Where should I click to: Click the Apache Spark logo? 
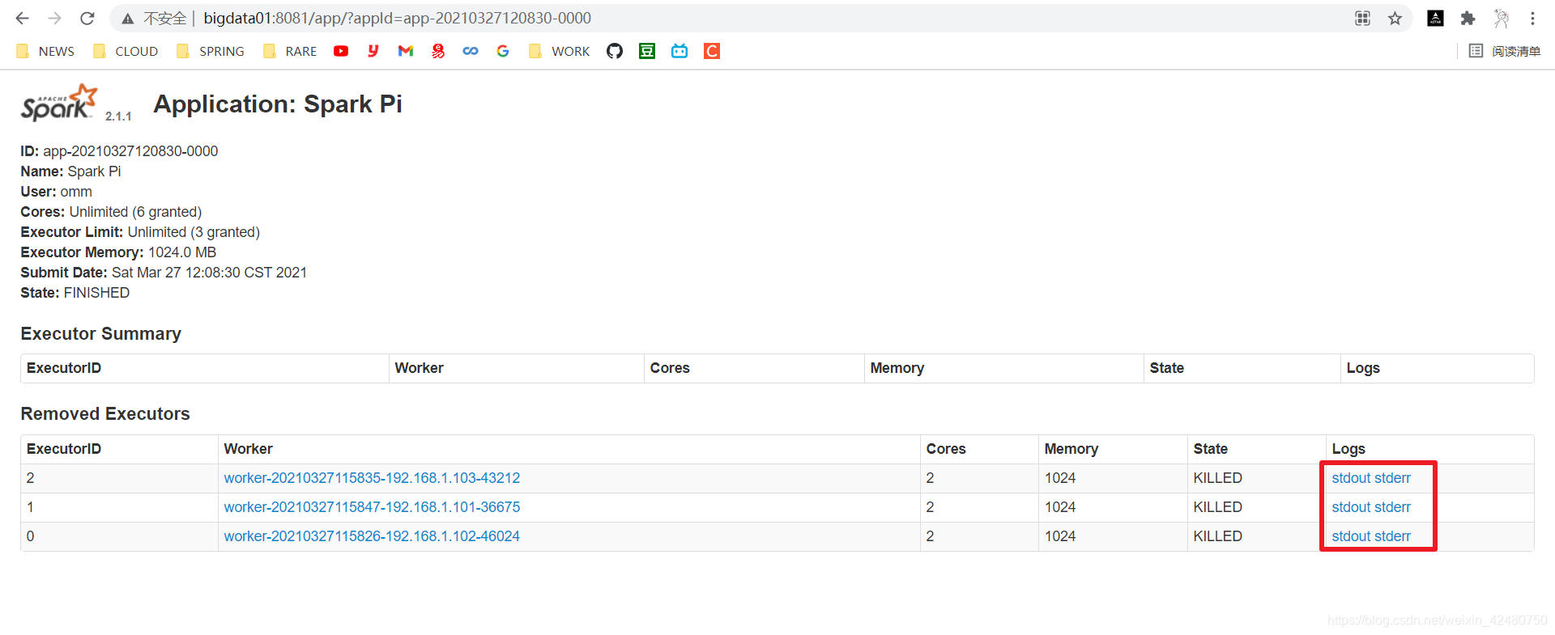point(59,103)
